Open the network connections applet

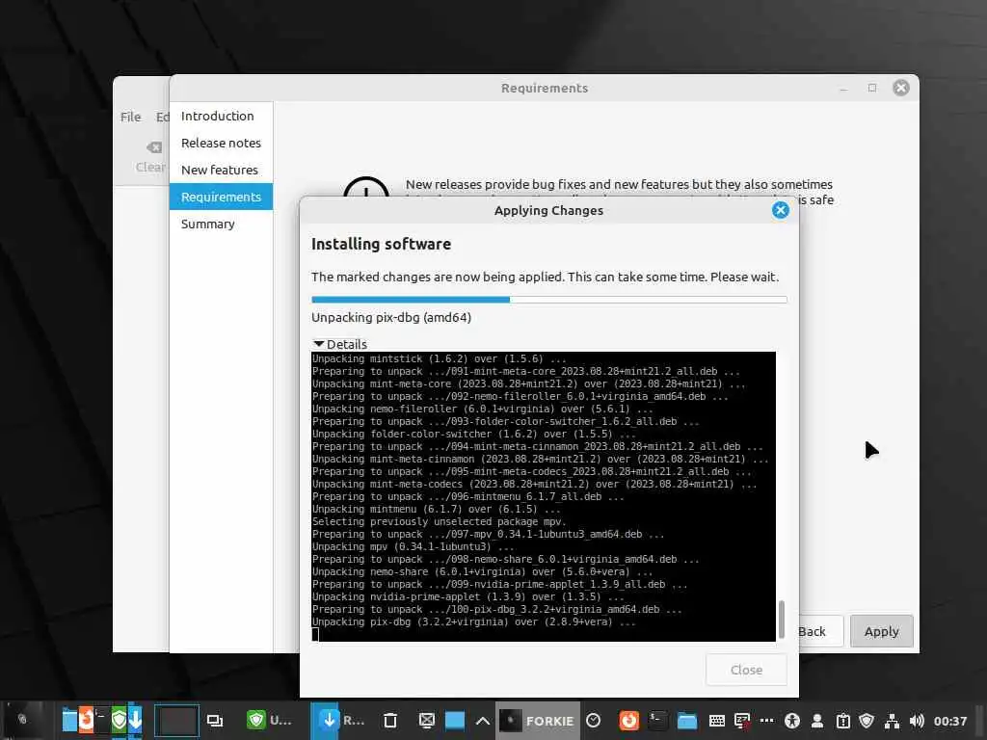(892, 721)
